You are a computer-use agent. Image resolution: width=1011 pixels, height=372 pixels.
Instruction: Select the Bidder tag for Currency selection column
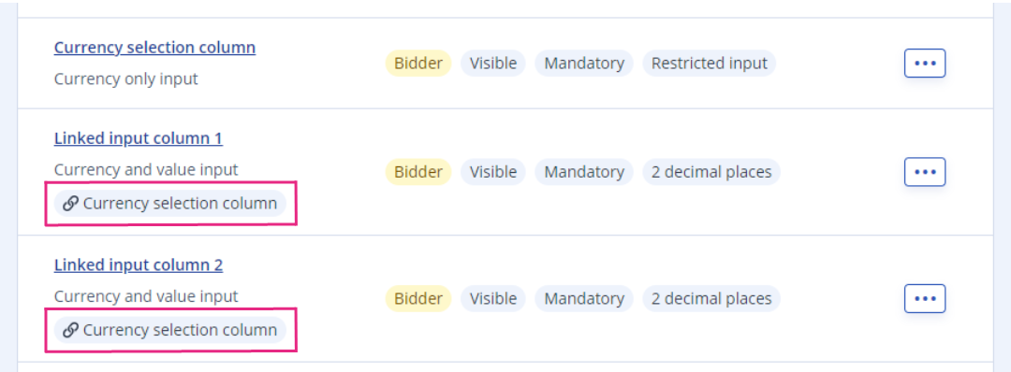click(418, 63)
